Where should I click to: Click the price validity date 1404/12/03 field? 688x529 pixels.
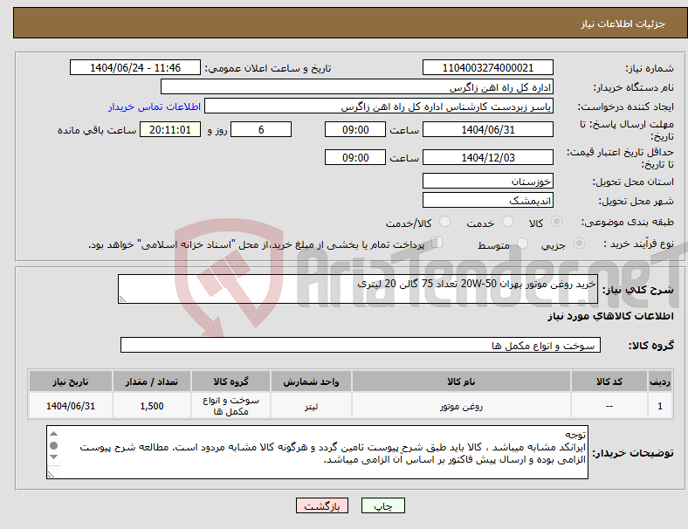point(487,157)
